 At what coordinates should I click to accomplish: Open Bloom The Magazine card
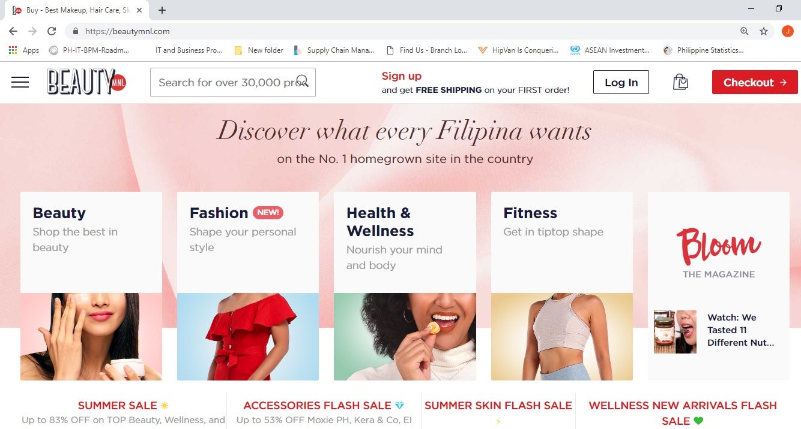pyautogui.click(x=719, y=286)
